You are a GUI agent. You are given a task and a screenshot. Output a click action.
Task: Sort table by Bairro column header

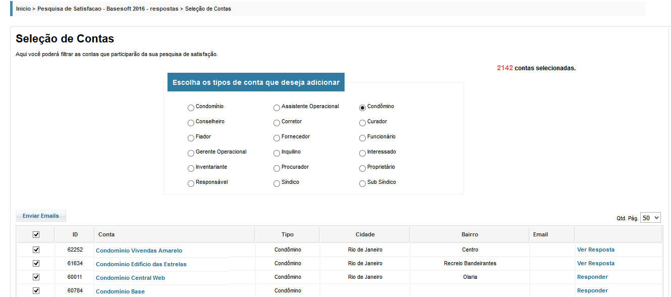click(469, 234)
